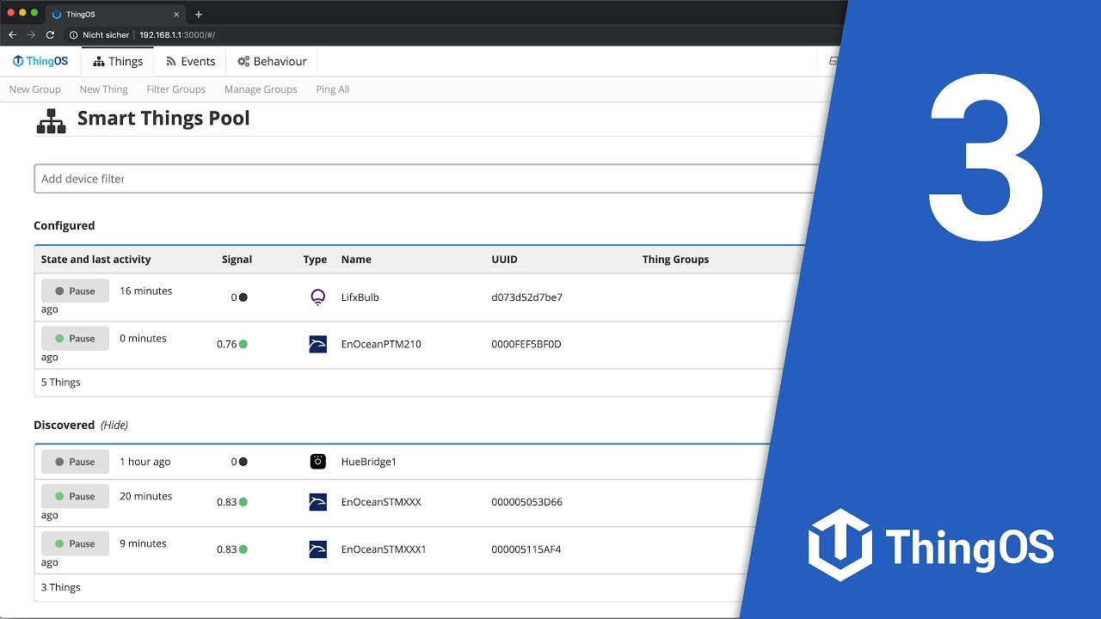Click the 16 minutes activity time
The width and height of the screenshot is (1101, 619).
coord(146,291)
